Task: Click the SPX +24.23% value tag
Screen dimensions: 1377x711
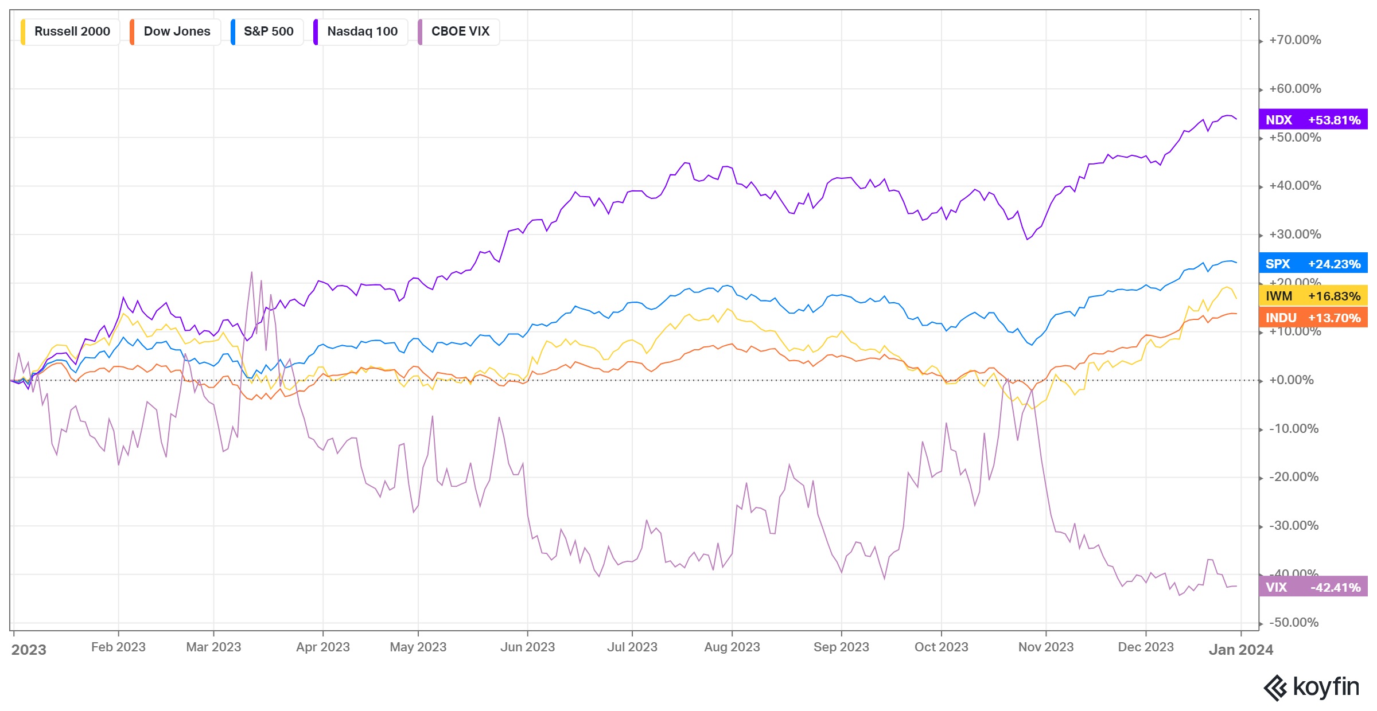Action: click(x=1313, y=264)
